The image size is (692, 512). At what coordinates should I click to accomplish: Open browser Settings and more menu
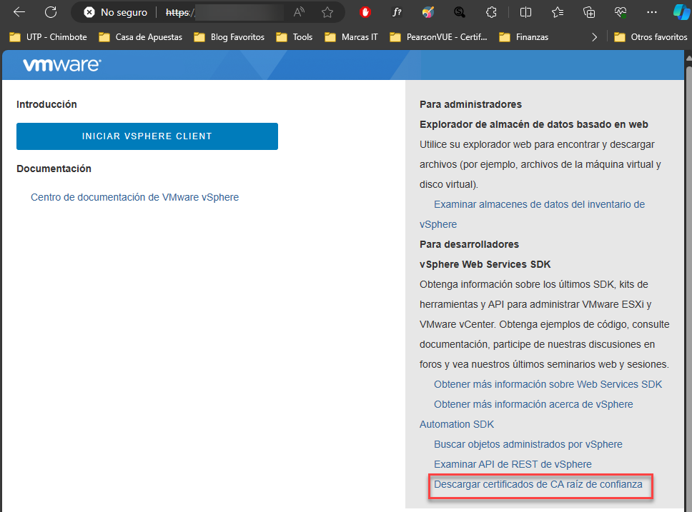(651, 12)
